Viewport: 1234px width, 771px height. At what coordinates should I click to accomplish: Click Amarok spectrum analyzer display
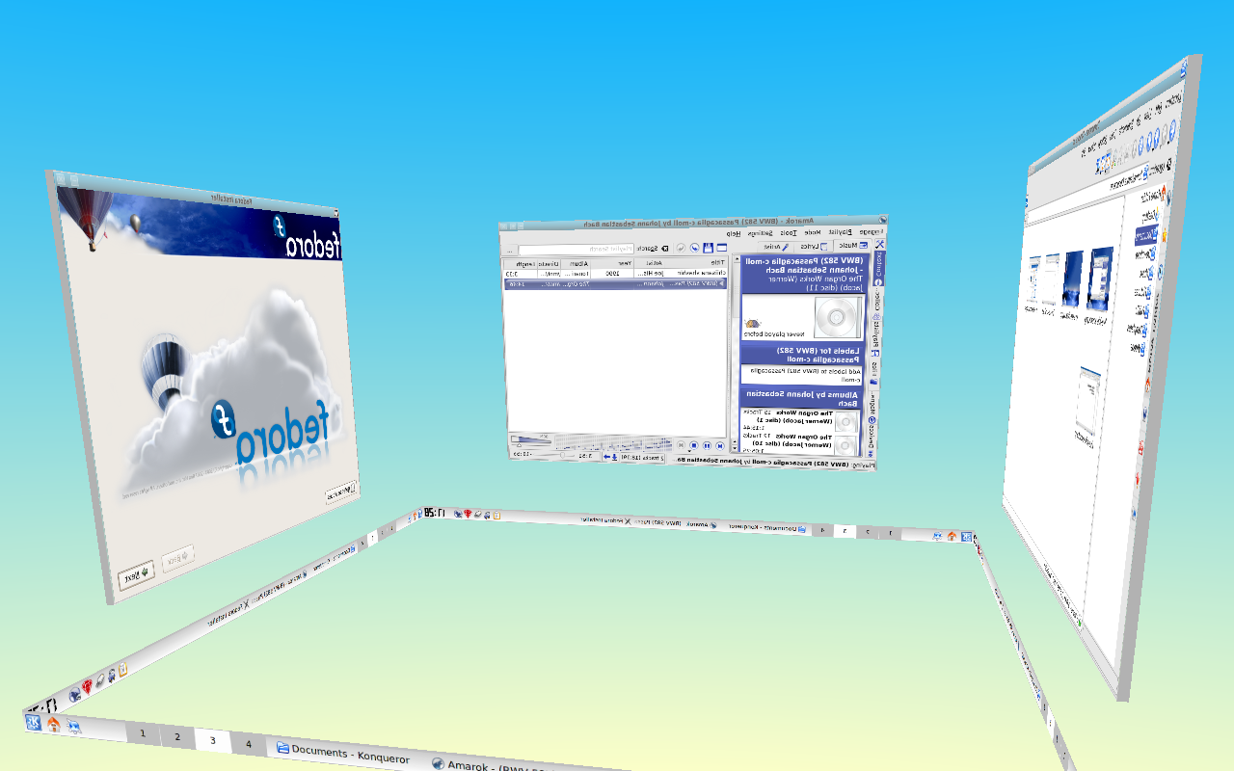(x=613, y=443)
